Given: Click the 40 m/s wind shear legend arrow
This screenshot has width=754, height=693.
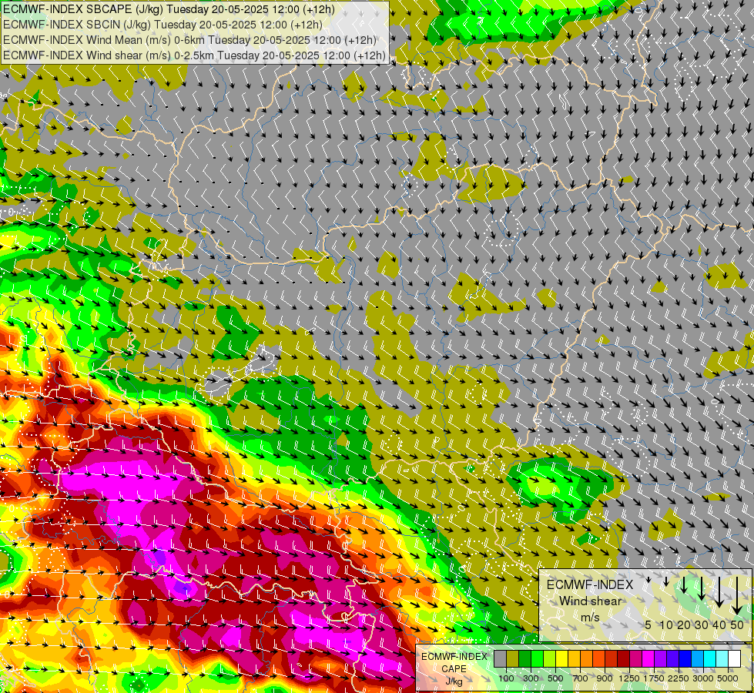Looking at the screenshot, I should coord(719,592).
